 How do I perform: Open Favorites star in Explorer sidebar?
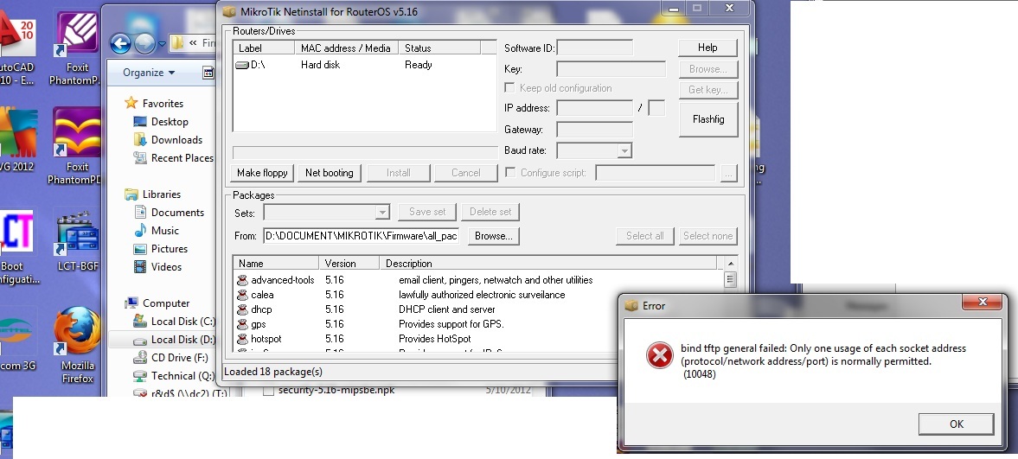[131, 103]
